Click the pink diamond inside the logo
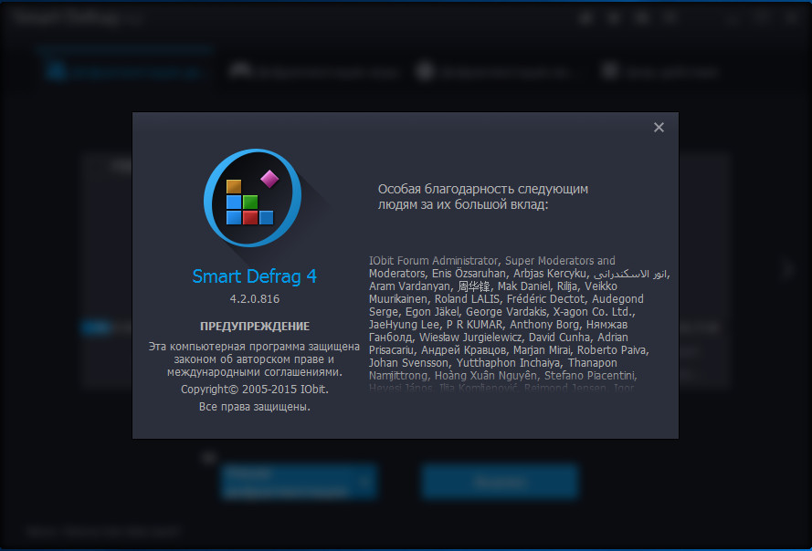 (x=269, y=175)
